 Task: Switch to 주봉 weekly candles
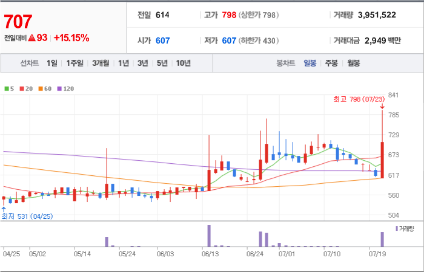[x=331, y=63]
